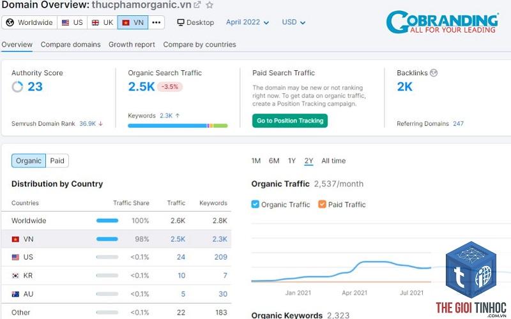
Task: Set chart range to 2Y
Action: 309,161
